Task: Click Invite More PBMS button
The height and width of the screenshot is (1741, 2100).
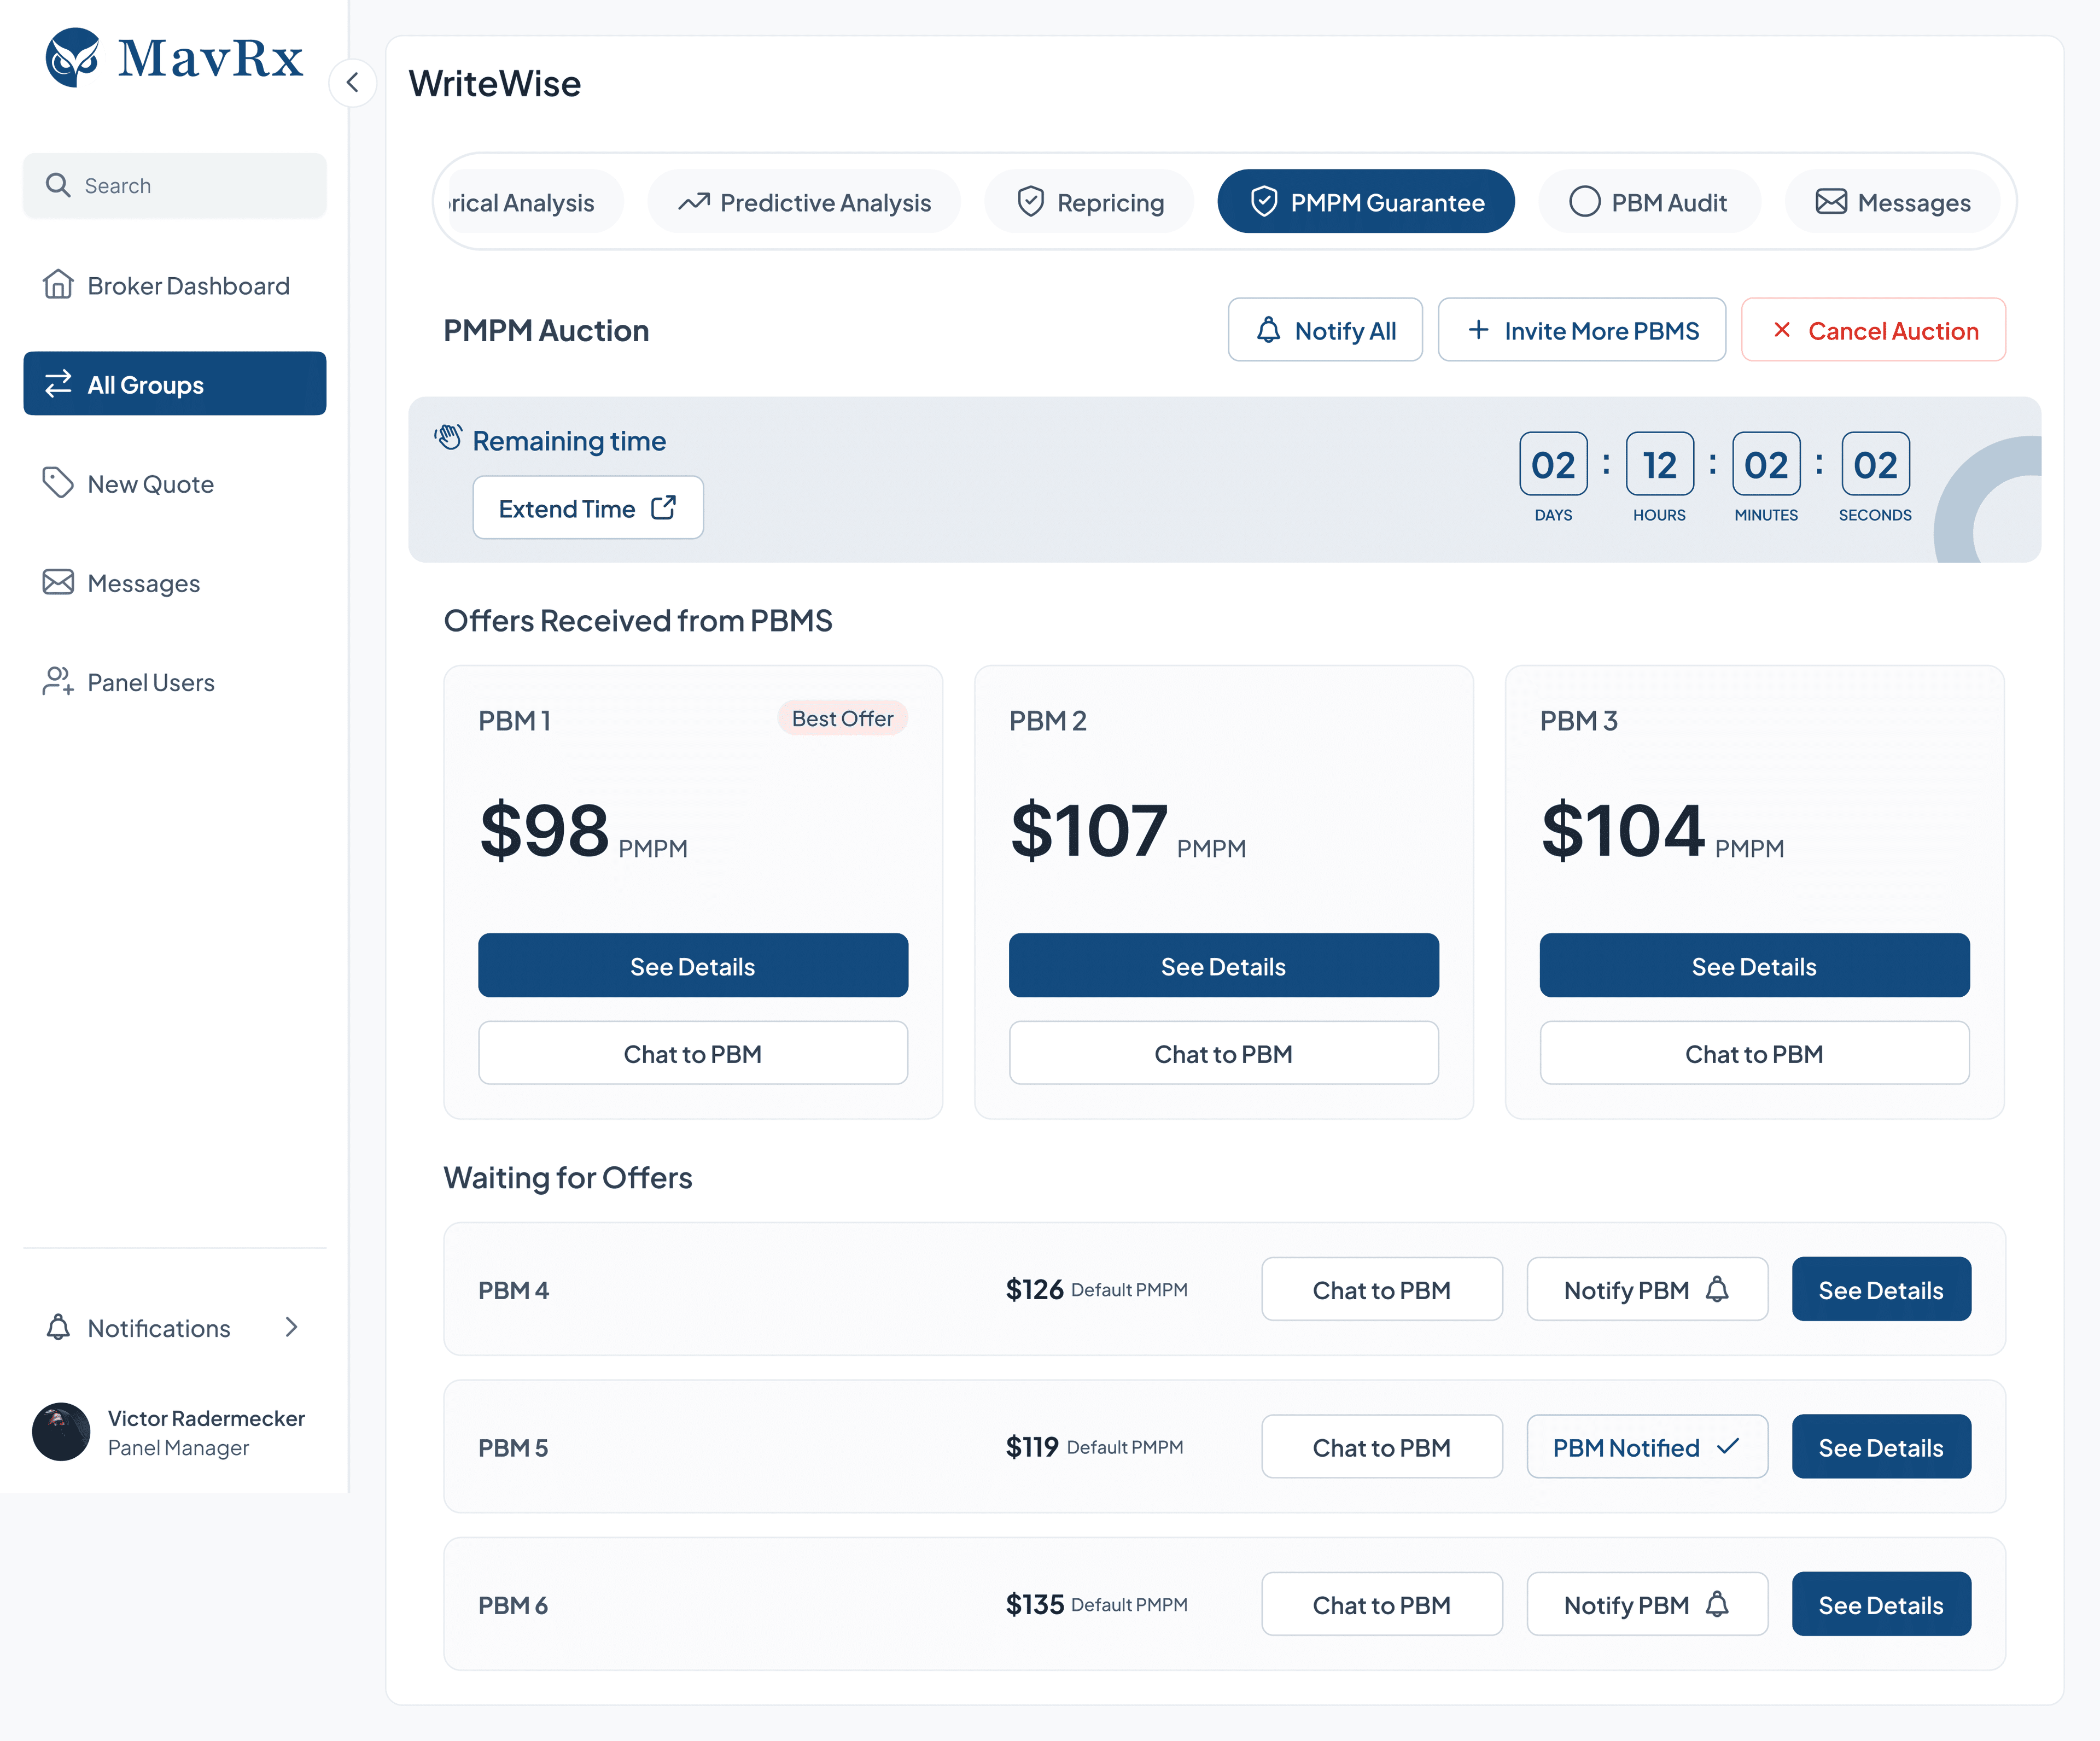Action: (x=1582, y=330)
